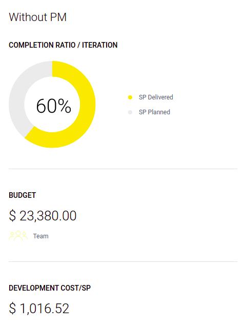The height and width of the screenshot is (327, 247).
Task: Toggle the SP Delivered legend label
Action: coord(156,97)
